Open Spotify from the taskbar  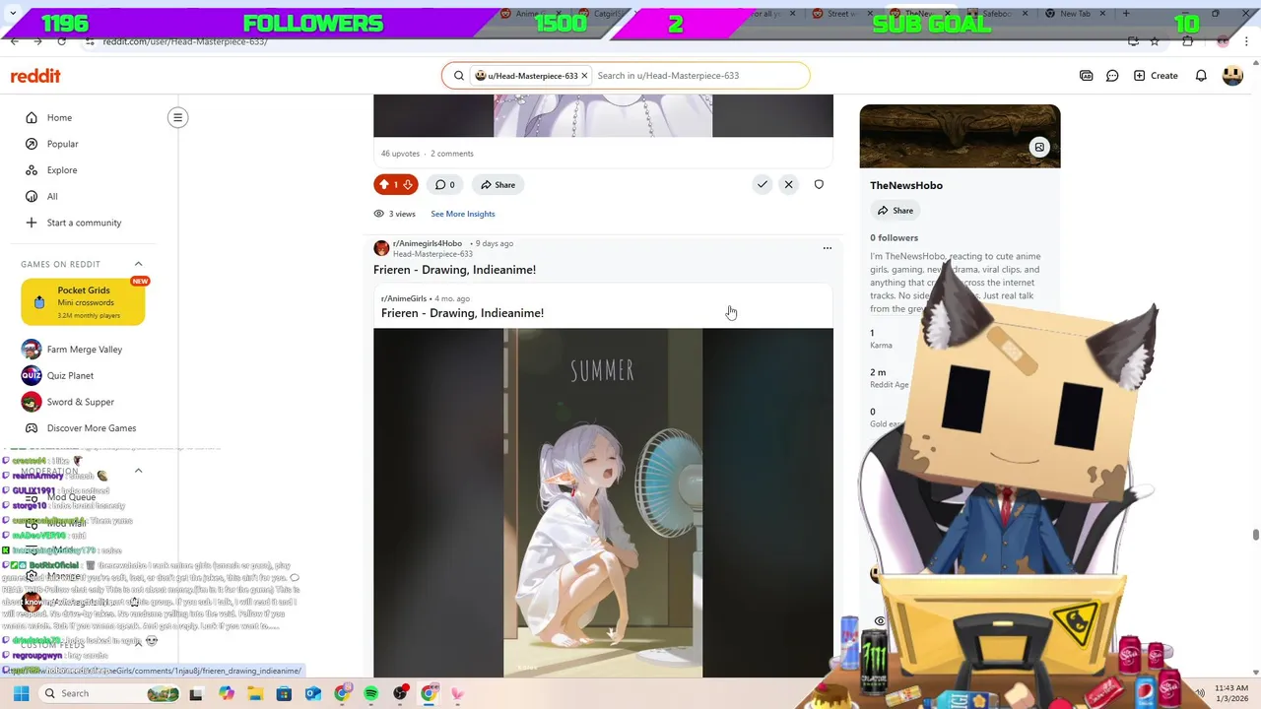(370, 693)
